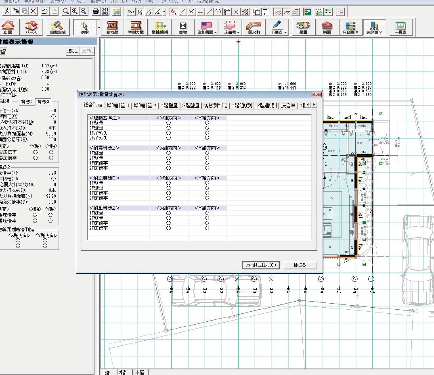The width and height of the screenshot is (434, 375).
Task: Open the 壁量 wall quantity tool
Action: tap(303, 27)
